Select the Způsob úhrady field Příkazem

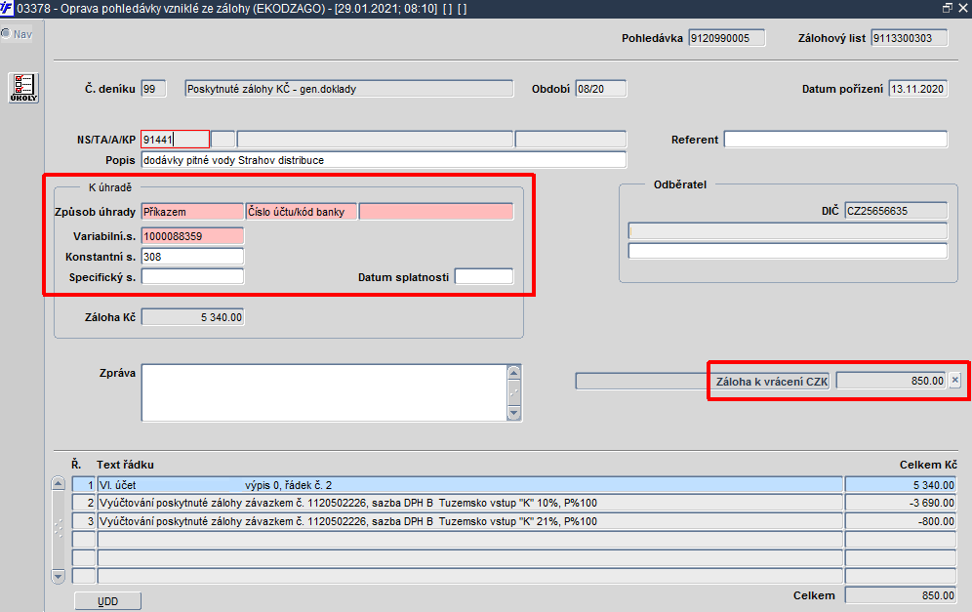(x=192, y=212)
